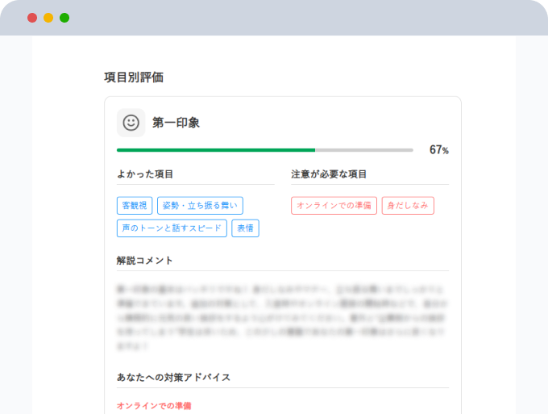Select the 身だしなみ warning tag
This screenshot has width=548, height=414.
[x=408, y=206]
